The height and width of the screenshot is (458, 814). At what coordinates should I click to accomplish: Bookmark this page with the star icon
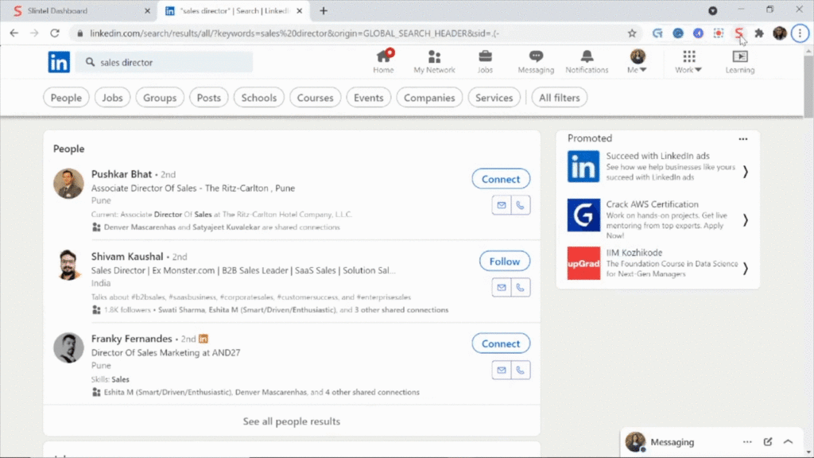[x=632, y=33]
